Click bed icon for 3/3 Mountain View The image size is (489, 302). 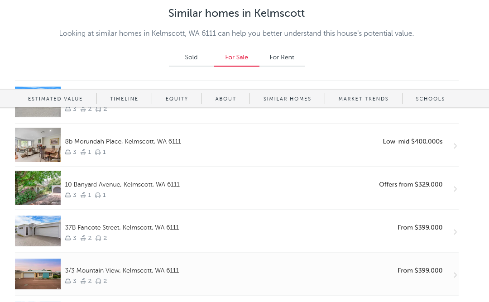pos(68,281)
